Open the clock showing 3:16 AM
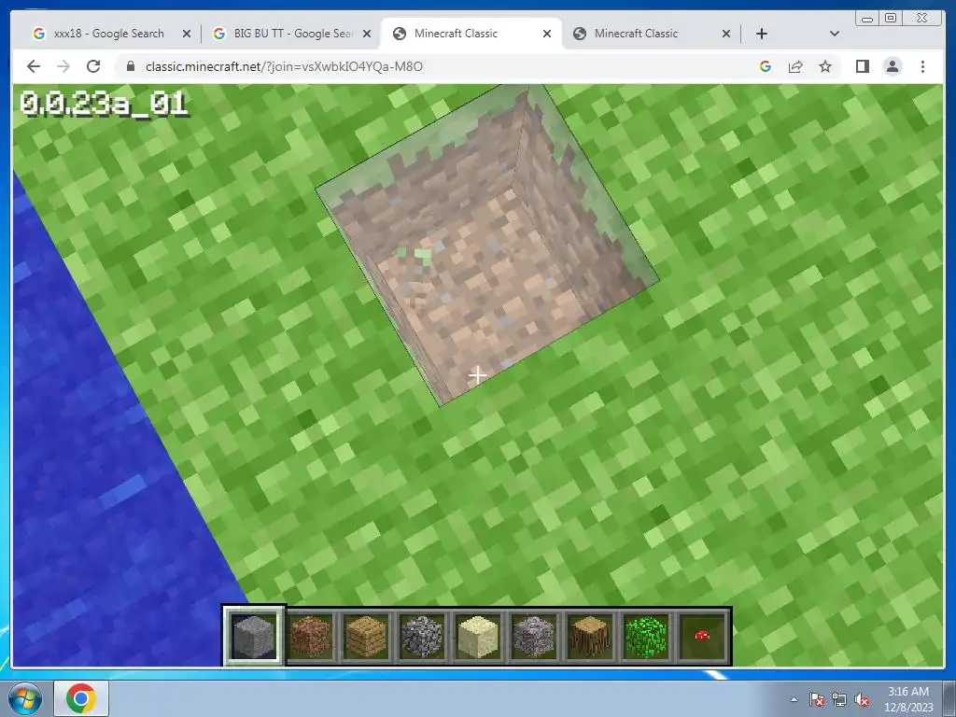Image resolution: width=956 pixels, height=717 pixels. [x=908, y=699]
